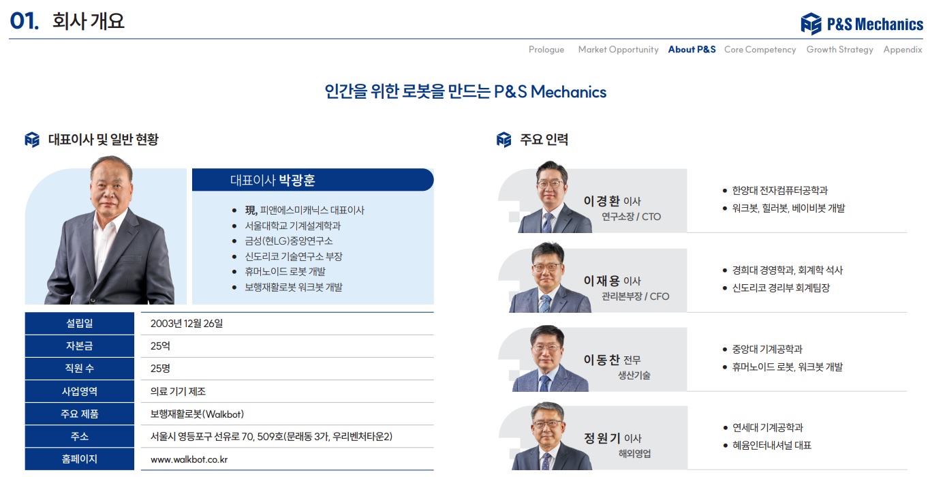Click the bullet 혜윰인터내셔널 대표
Screen dimensions: 930x477
pos(771,446)
